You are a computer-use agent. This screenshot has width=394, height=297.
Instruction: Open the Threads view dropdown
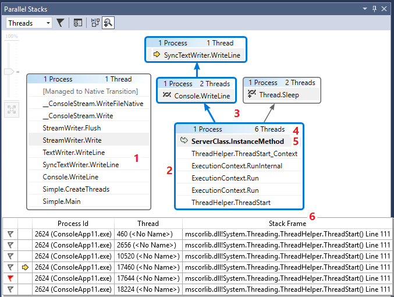click(x=29, y=23)
